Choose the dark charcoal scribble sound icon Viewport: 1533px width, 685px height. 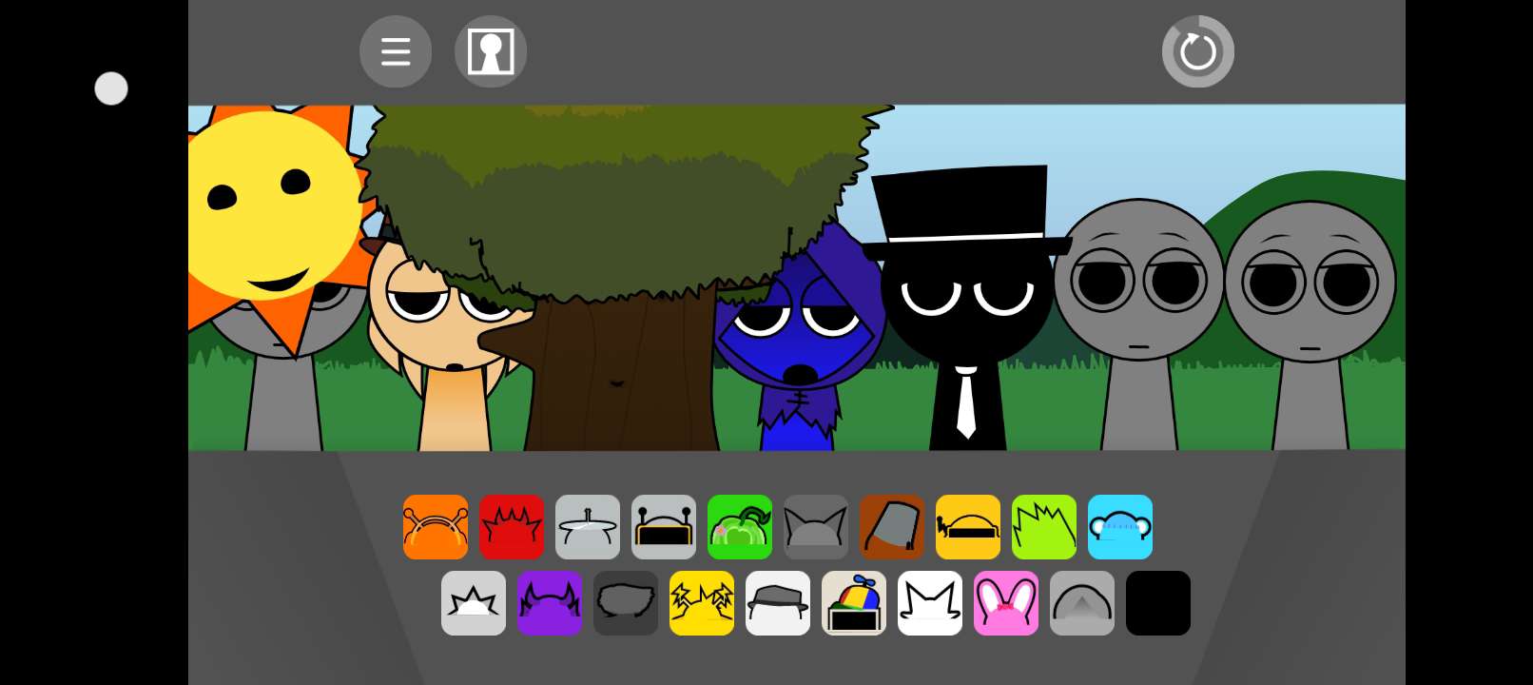[626, 603]
